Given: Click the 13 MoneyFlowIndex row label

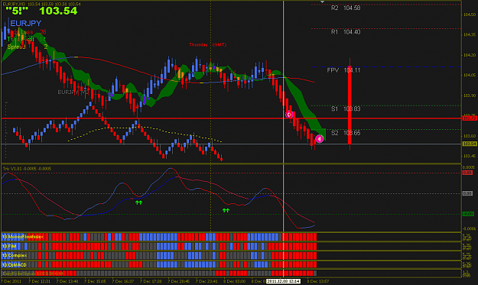Looking at the screenshot, I should click(22, 237).
